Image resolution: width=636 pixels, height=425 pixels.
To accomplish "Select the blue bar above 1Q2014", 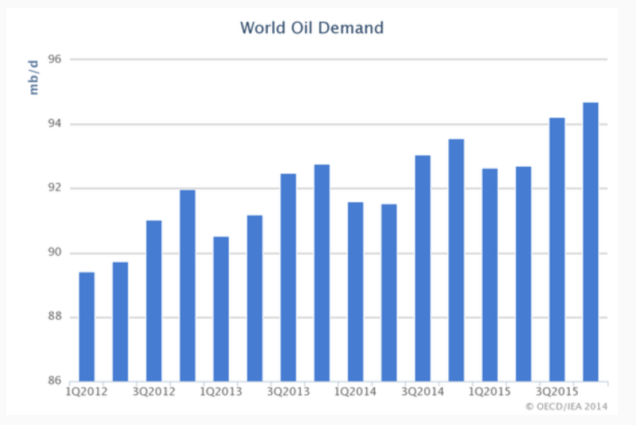I will click(x=355, y=292).
